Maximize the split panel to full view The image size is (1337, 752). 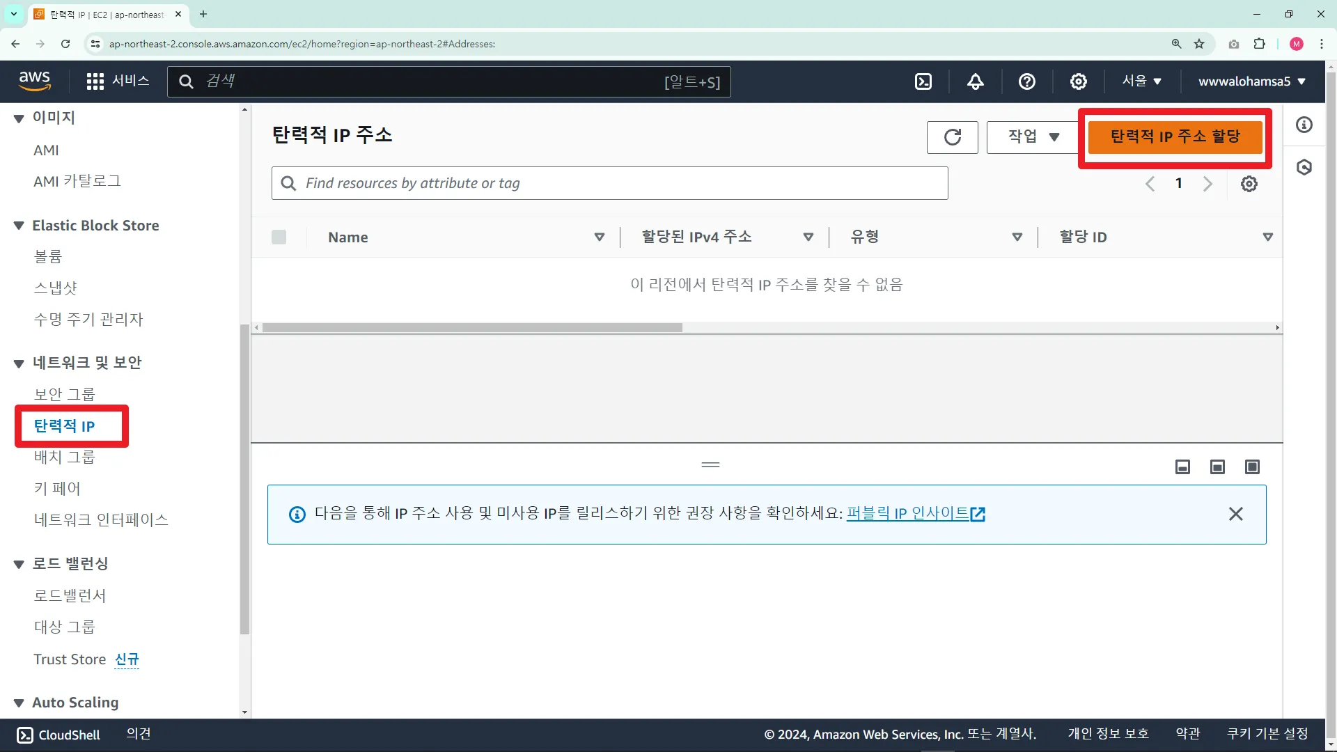[1252, 467]
